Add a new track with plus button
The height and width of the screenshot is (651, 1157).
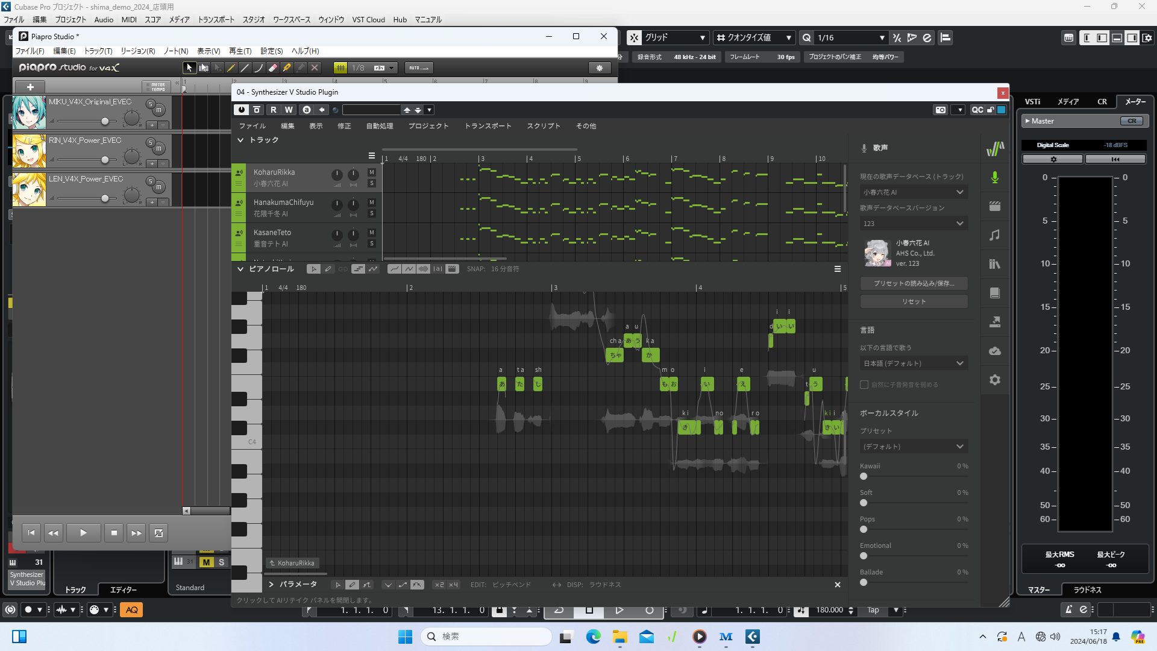point(30,87)
